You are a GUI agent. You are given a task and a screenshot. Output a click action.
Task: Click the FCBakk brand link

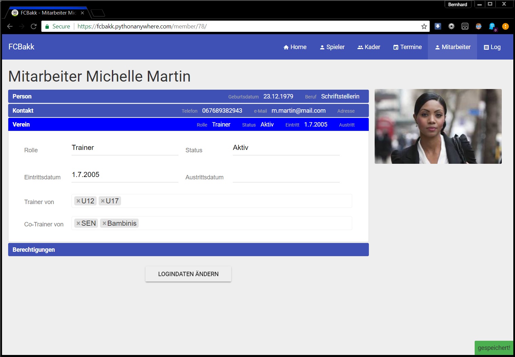click(x=21, y=47)
